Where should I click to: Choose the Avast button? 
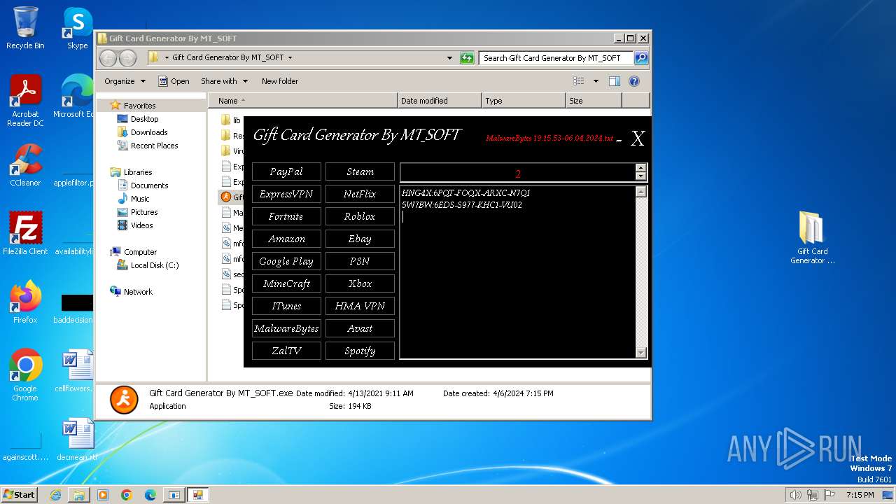[x=360, y=328]
